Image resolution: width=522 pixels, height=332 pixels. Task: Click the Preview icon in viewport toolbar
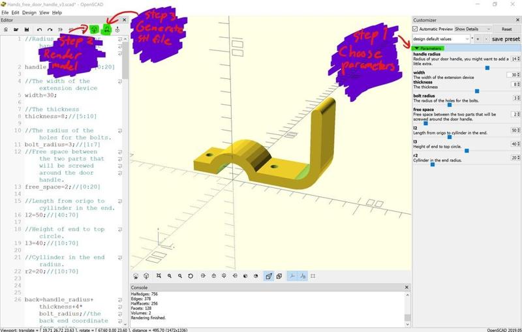point(136,276)
